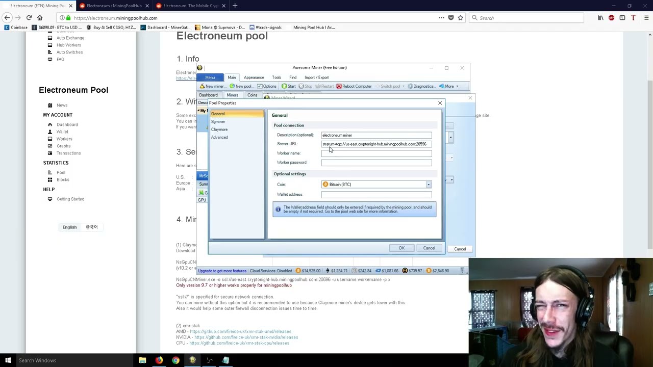Open the xmr-stak-cpu releases GitHub link
This screenshot has height=367, width=653.
239,343
